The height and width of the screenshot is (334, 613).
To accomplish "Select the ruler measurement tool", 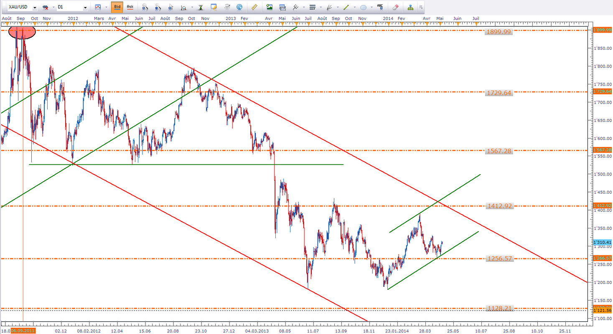I will click(254, 7).
